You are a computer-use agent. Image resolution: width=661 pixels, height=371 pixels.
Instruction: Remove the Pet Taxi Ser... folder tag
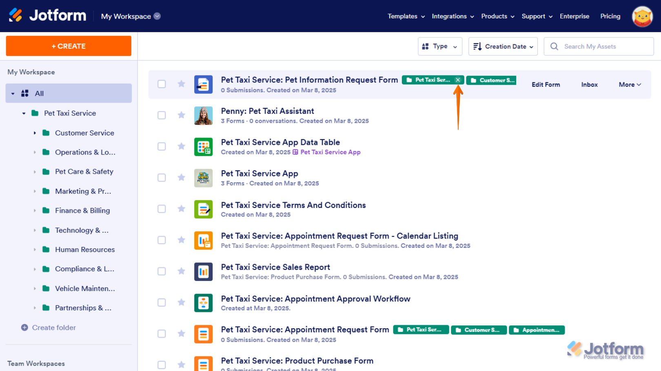tap(458, 80)
